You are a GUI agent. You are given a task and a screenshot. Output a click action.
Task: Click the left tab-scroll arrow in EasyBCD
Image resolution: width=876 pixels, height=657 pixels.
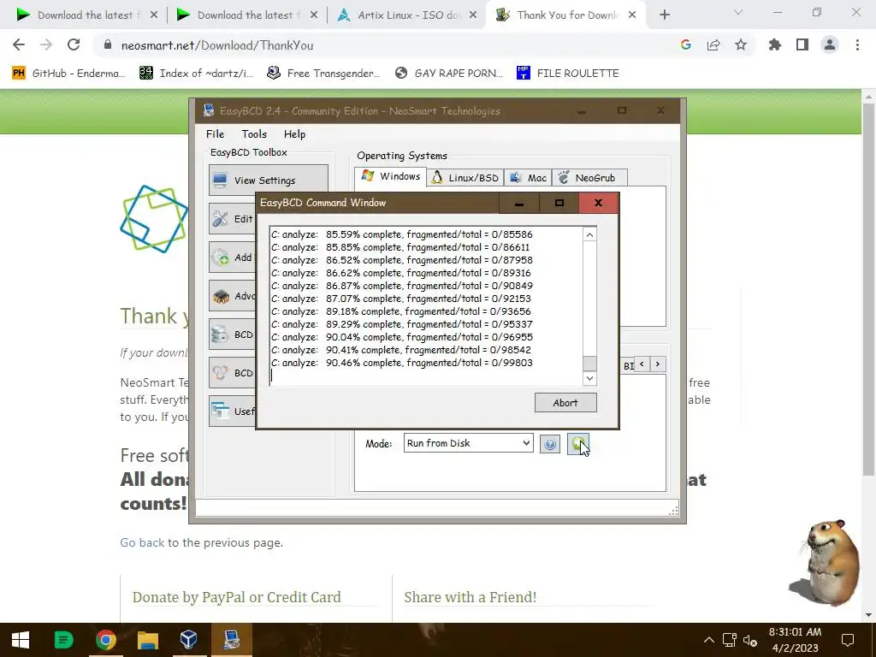(x=642, y=364)
